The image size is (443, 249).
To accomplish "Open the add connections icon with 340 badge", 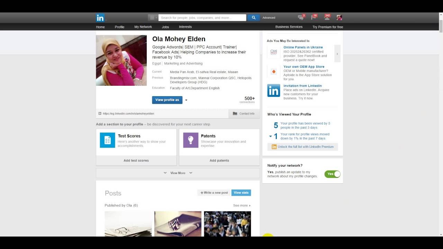I will pos(327,17).
